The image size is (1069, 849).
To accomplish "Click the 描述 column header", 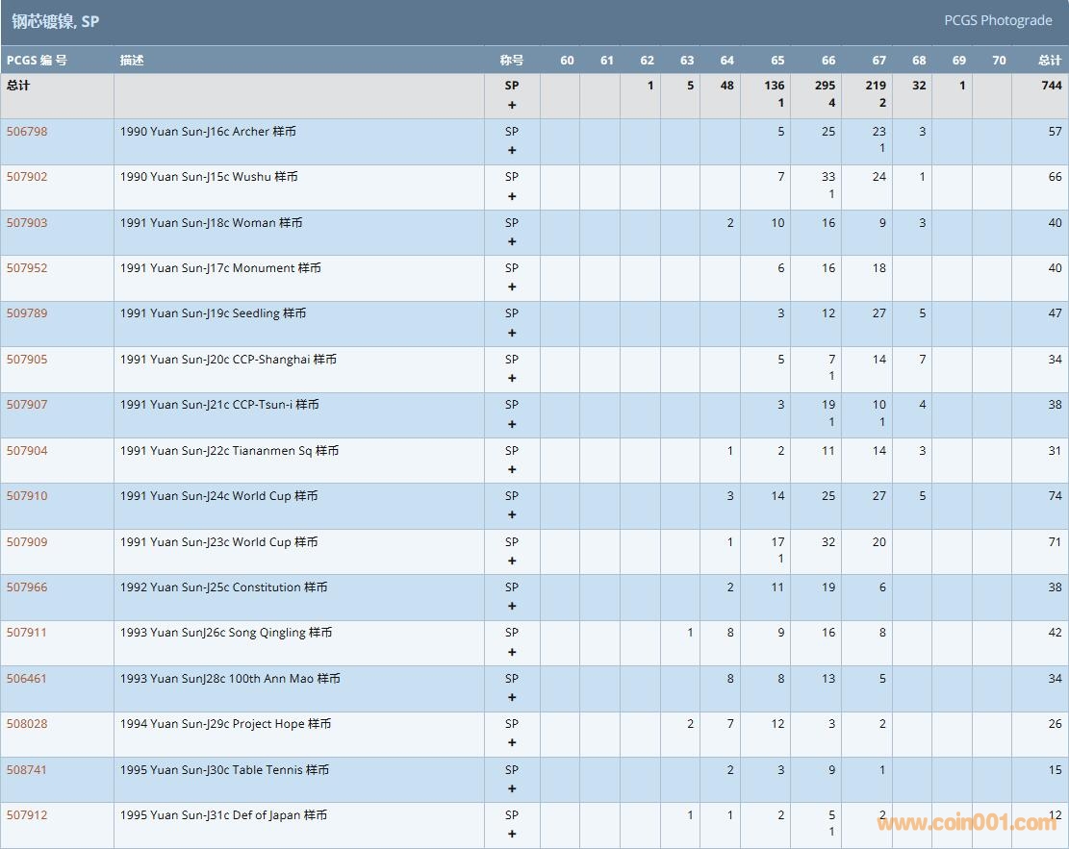I will 132,61.
